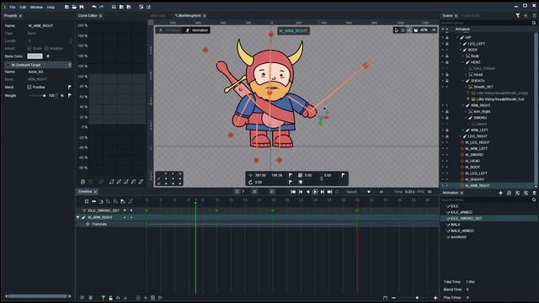The width and height of the screenshot is (539, 303).
Task: Select the IDLE_ARMED animation
Action: (x=462, y=212)
